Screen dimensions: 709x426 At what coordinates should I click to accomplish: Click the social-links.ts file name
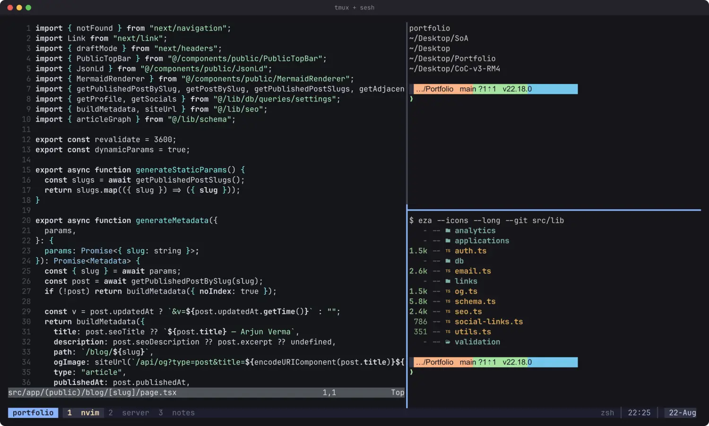click(489, 322)
